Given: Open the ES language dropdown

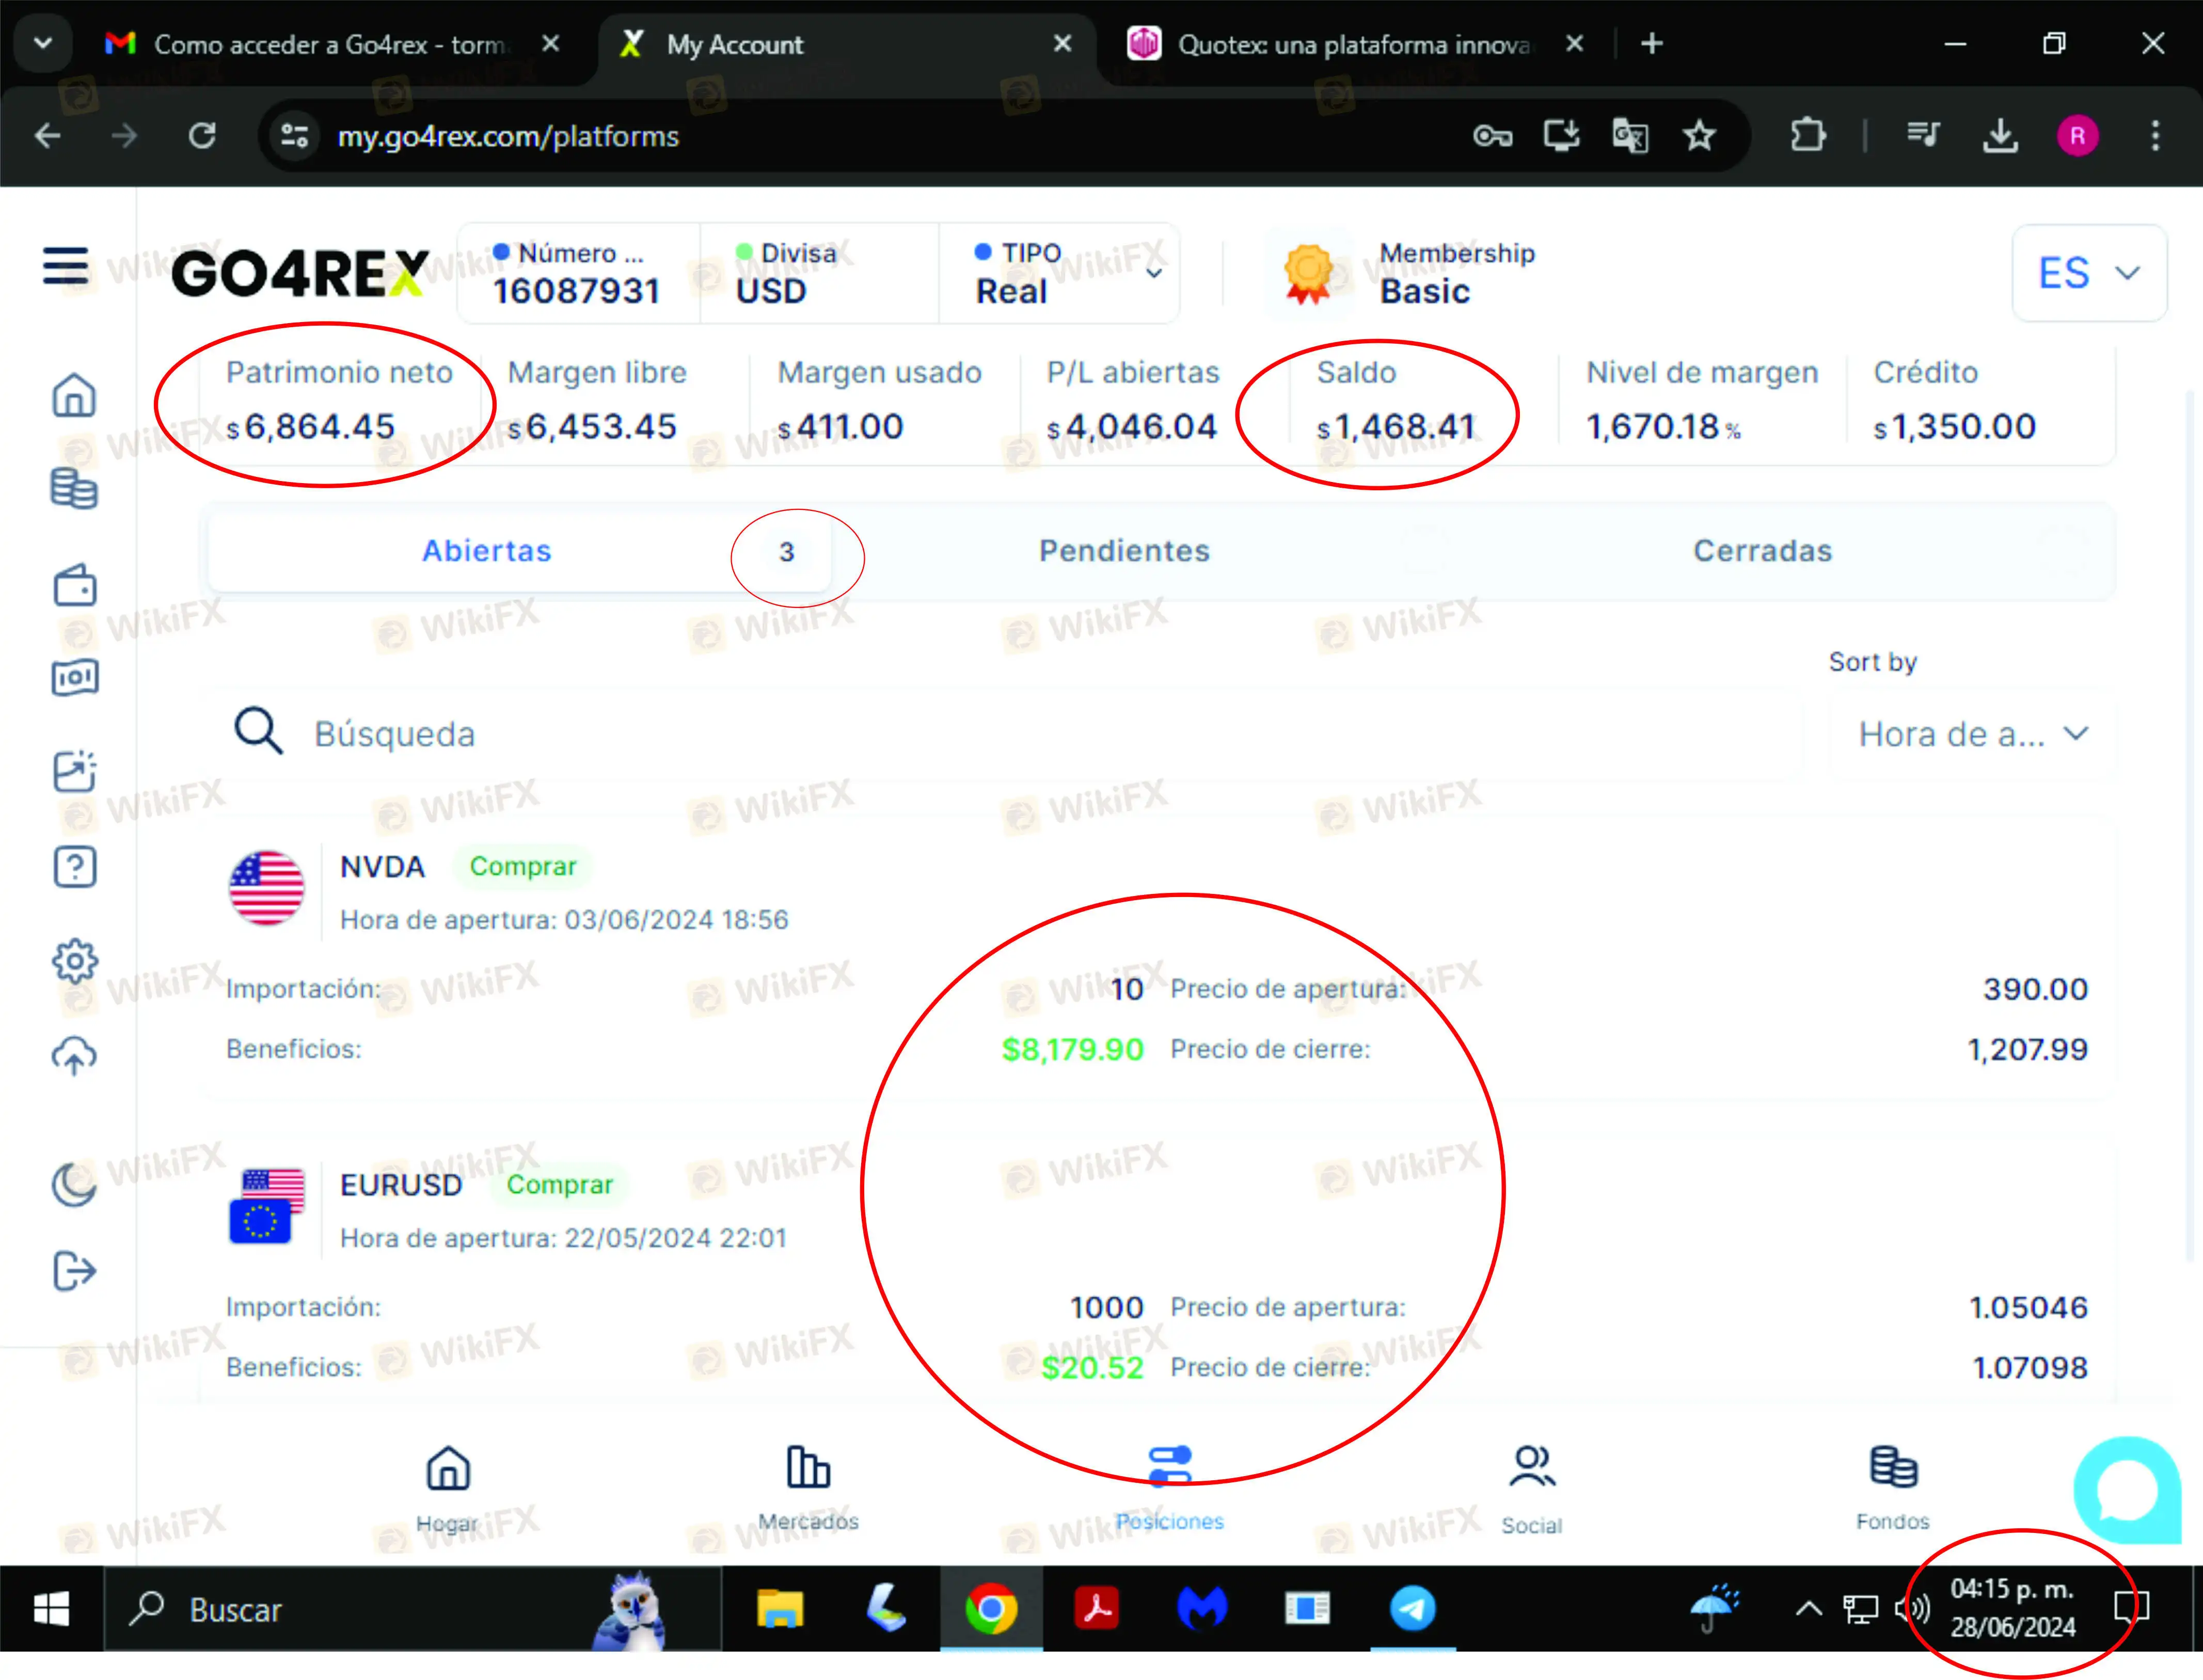Looking at the screenshot, I should (x=2089, y=273).
